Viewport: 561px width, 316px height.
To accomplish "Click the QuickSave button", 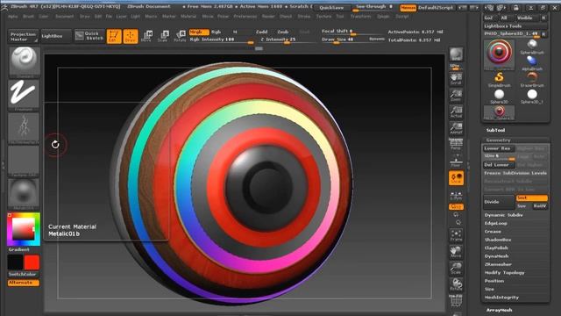I will [331, 8].
